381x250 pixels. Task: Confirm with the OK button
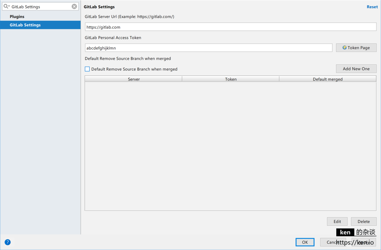(305, 242)
